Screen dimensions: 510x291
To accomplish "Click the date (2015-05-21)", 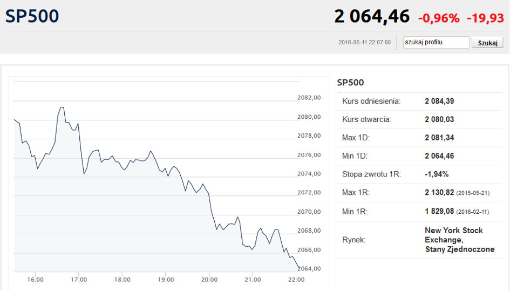I will coord(473,193).
